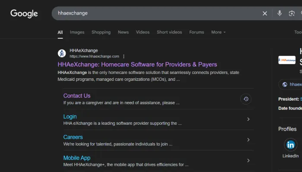Click 'We're looking for talented' description
Viewport: 302px width, 172px height.
pos(118,144)
